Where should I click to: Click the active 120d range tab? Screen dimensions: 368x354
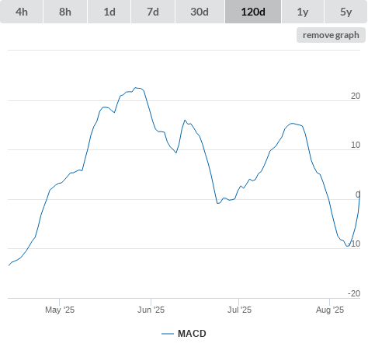tap(253, 12)
